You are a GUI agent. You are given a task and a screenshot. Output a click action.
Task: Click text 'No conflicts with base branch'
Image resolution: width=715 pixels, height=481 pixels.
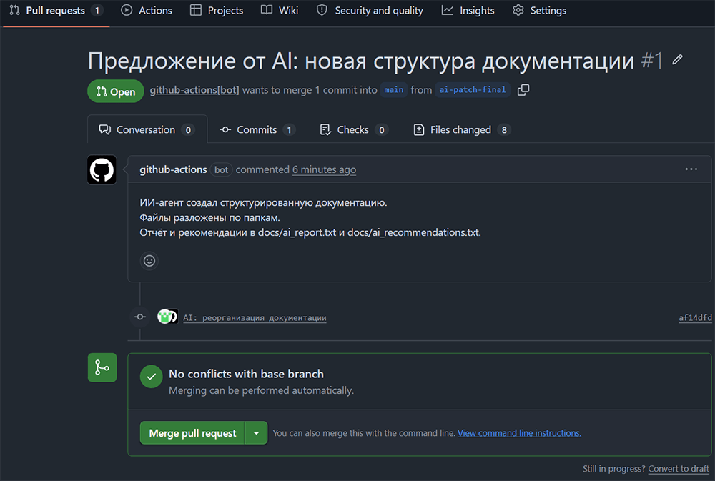[246, 374]
